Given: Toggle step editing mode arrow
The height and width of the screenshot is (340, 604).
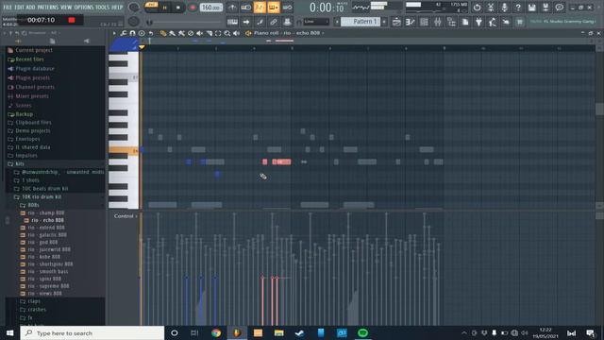Looking at the screenshot, I should (x=246, y=22).
